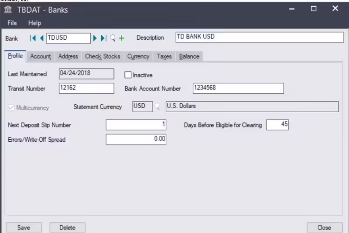Click Days Before Eligible for Clearing field
This screenshot has width=349, height=233.
pyautogui.click(x=277, y=125)
